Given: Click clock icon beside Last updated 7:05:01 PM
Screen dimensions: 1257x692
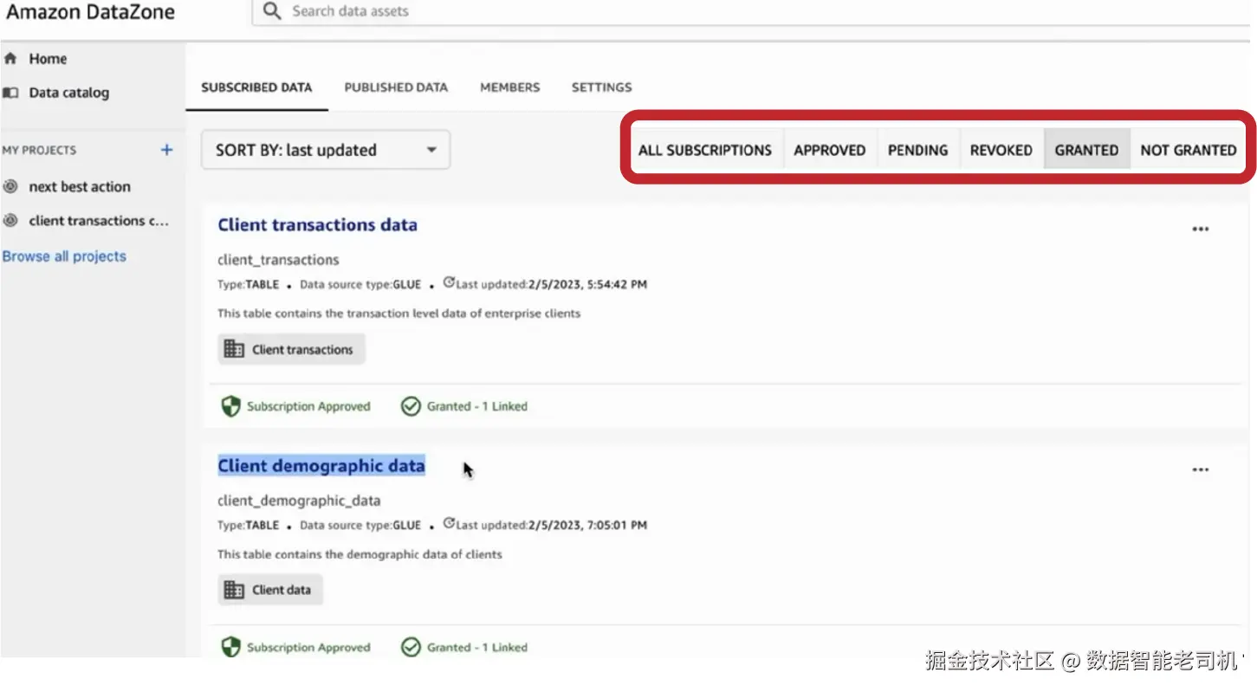Looking at the screenshot, I should [x=449, y=523].
